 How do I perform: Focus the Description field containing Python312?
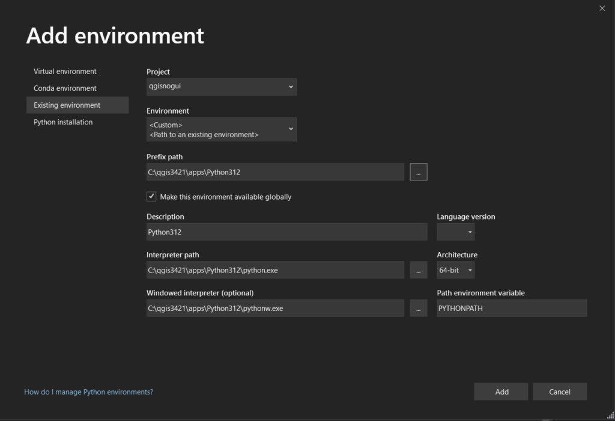286,232
